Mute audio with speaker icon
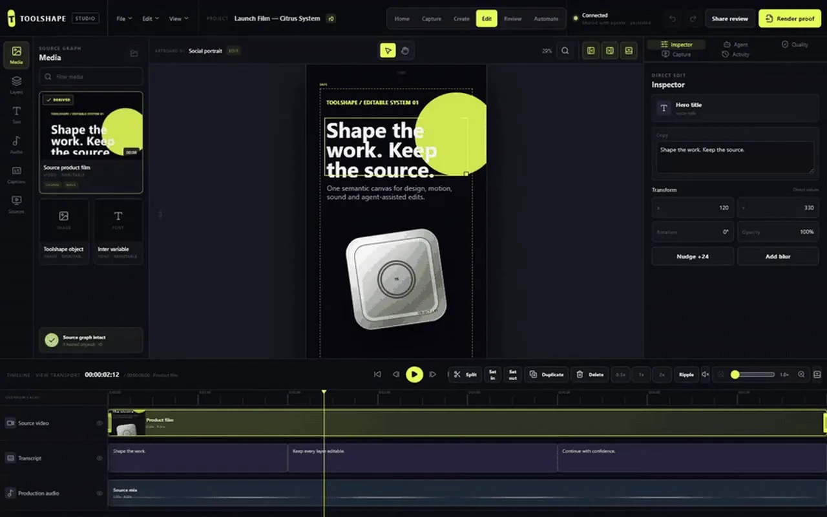 click(706, 374)
